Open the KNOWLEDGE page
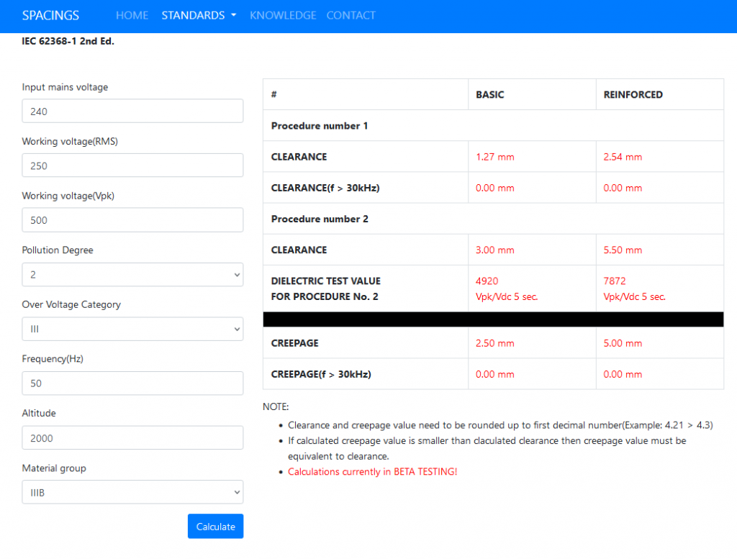 click(x=283, y=15)
